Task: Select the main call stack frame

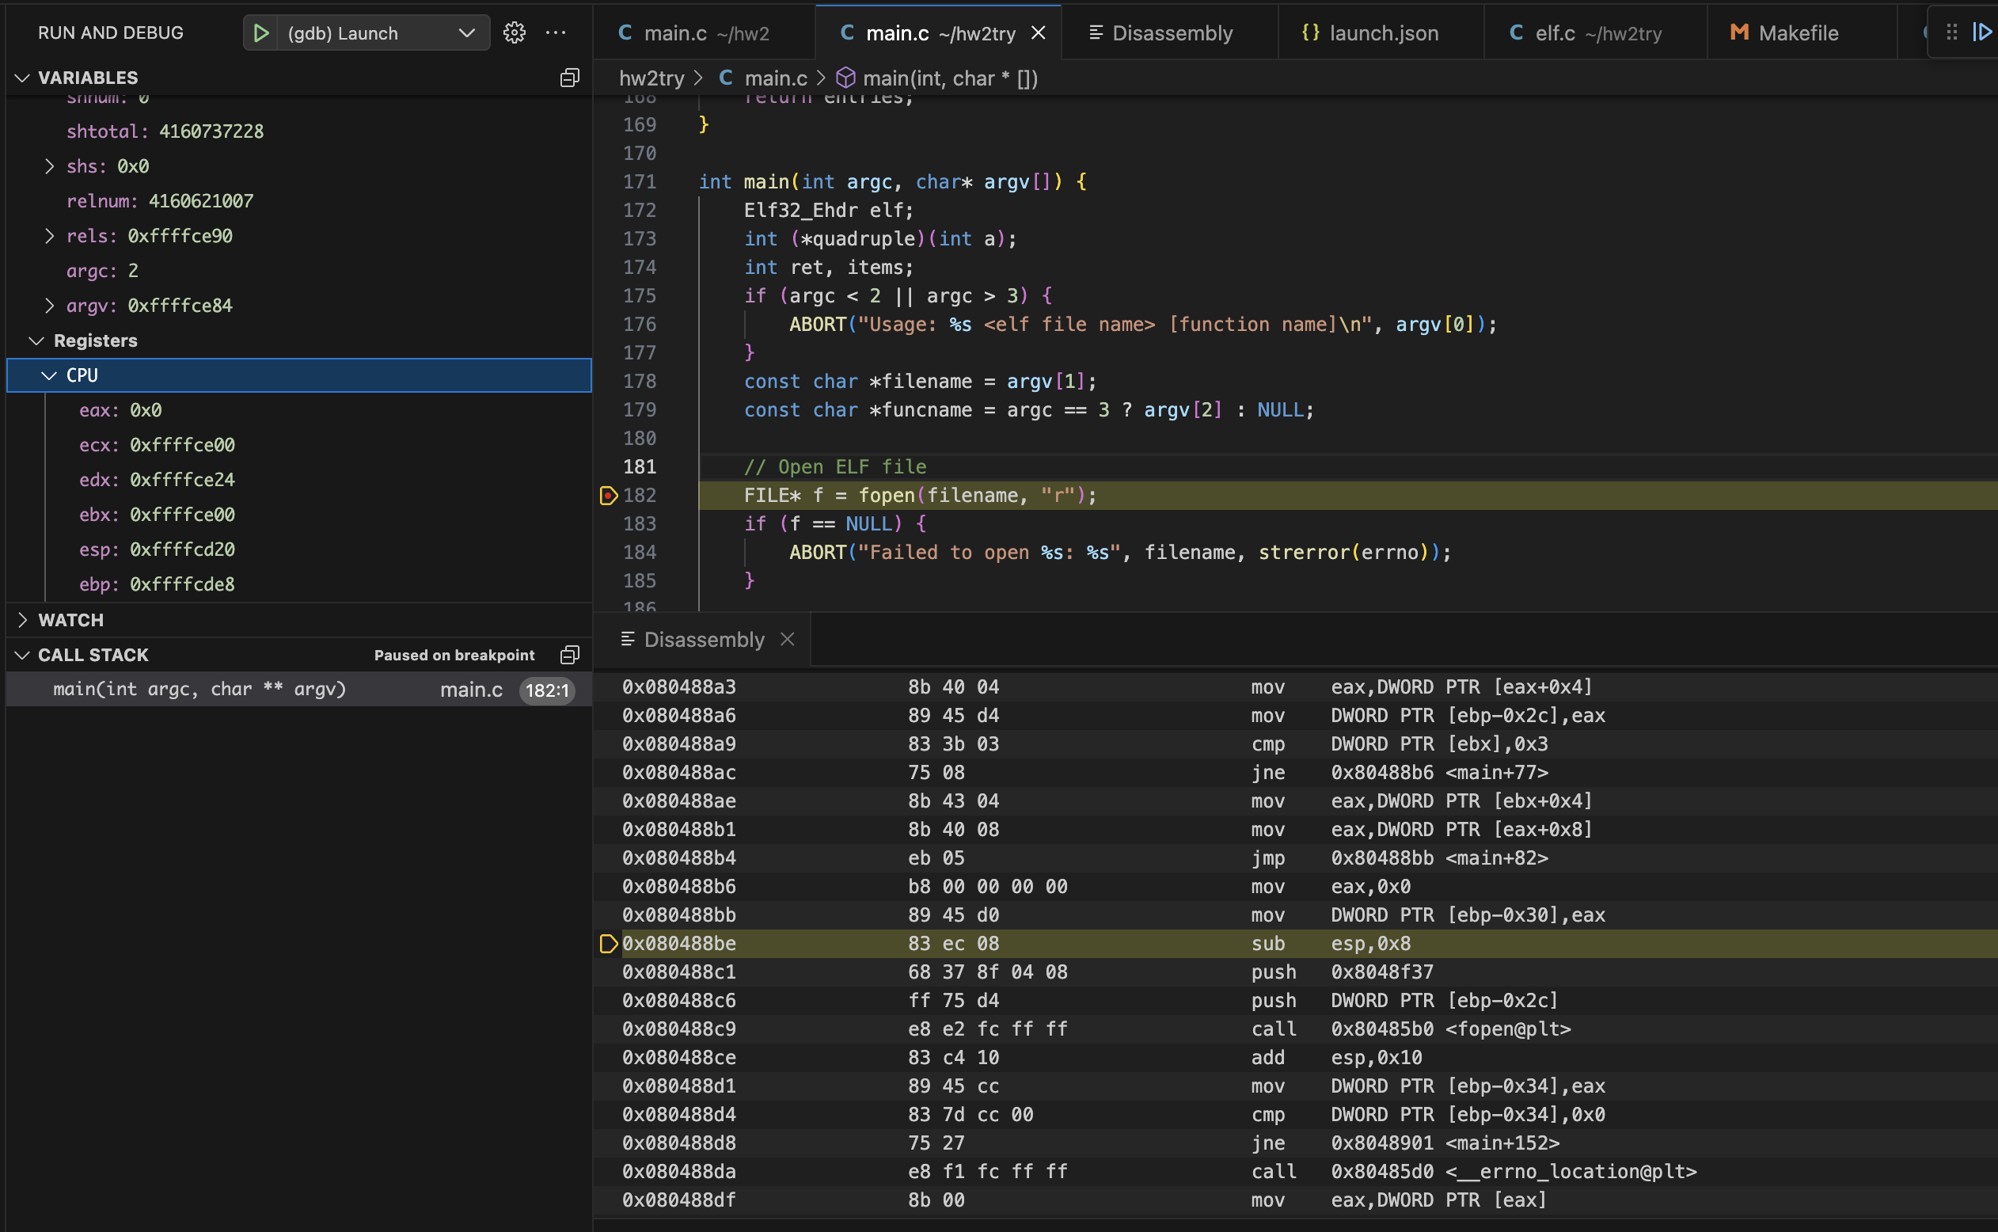Action: (199, 690)
